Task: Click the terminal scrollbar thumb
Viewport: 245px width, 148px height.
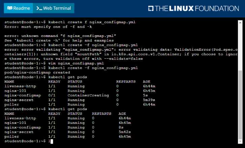Action: (240, 107)
